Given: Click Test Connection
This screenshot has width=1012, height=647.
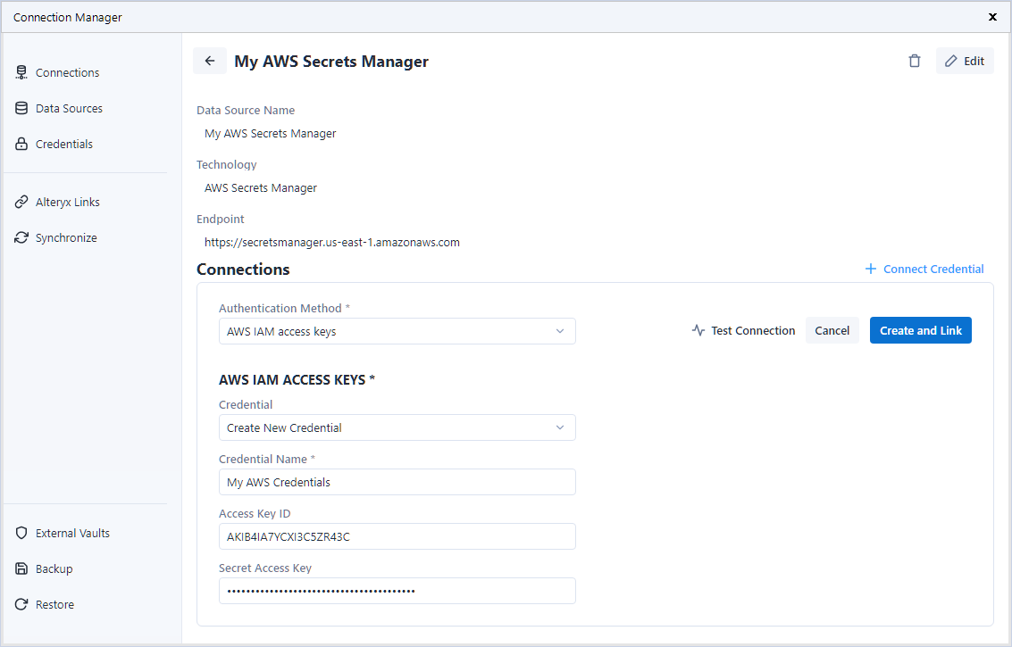Looking at the screenshot, I should [743, 331].
